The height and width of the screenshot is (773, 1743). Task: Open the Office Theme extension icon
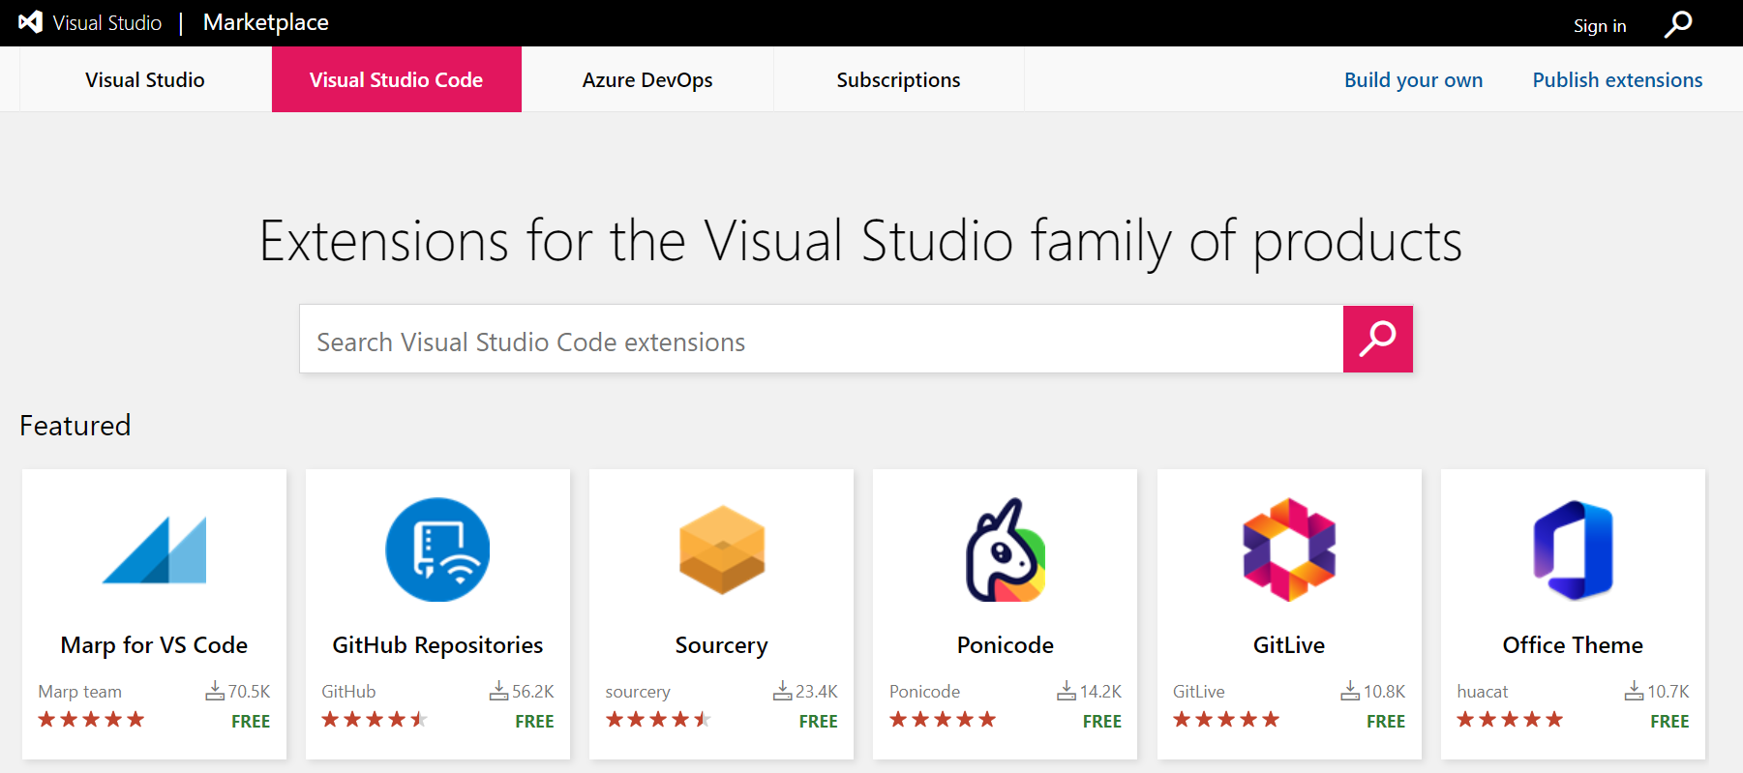[1573, 550]
